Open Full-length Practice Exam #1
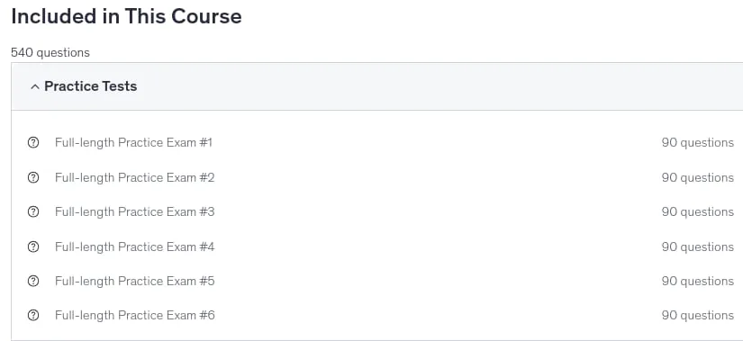 133,142
